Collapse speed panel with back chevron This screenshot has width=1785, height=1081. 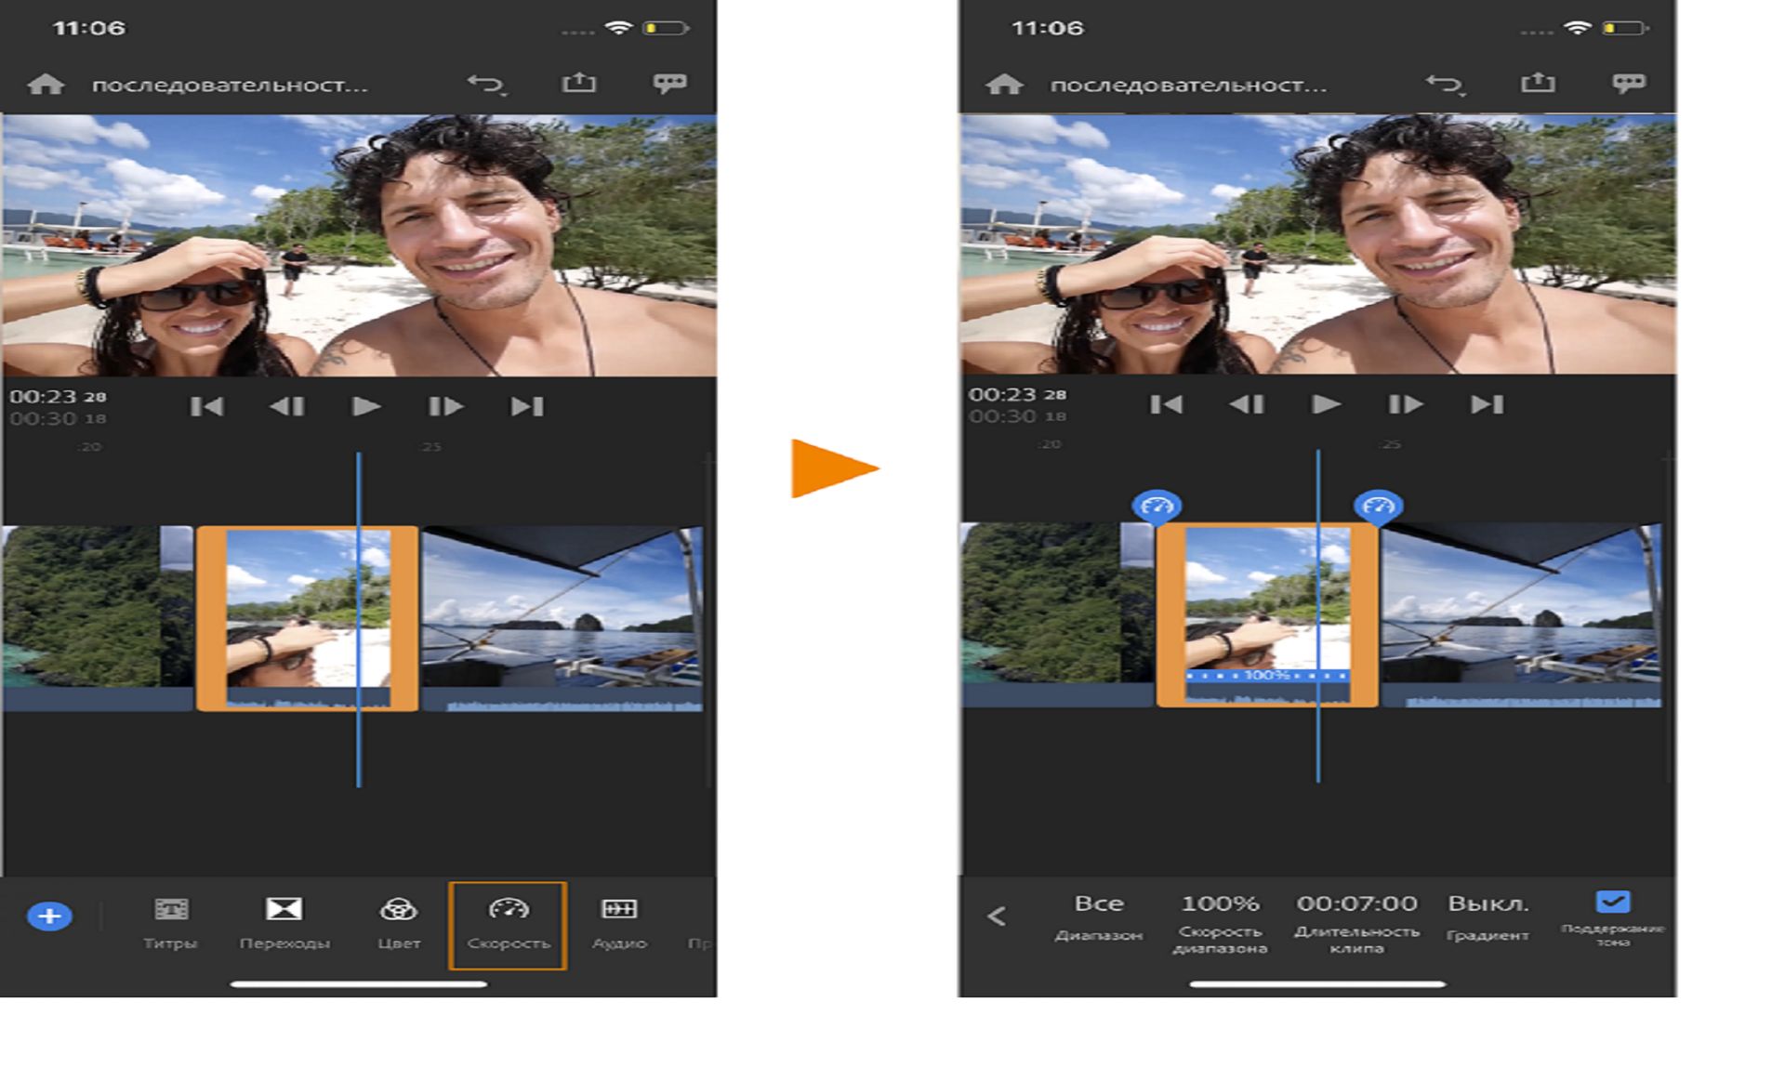tap(997, 916)
